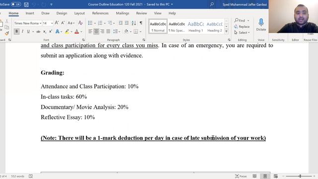318x179 pixels.
Task: Apply the Normal style
Action: tap(158, 26)
